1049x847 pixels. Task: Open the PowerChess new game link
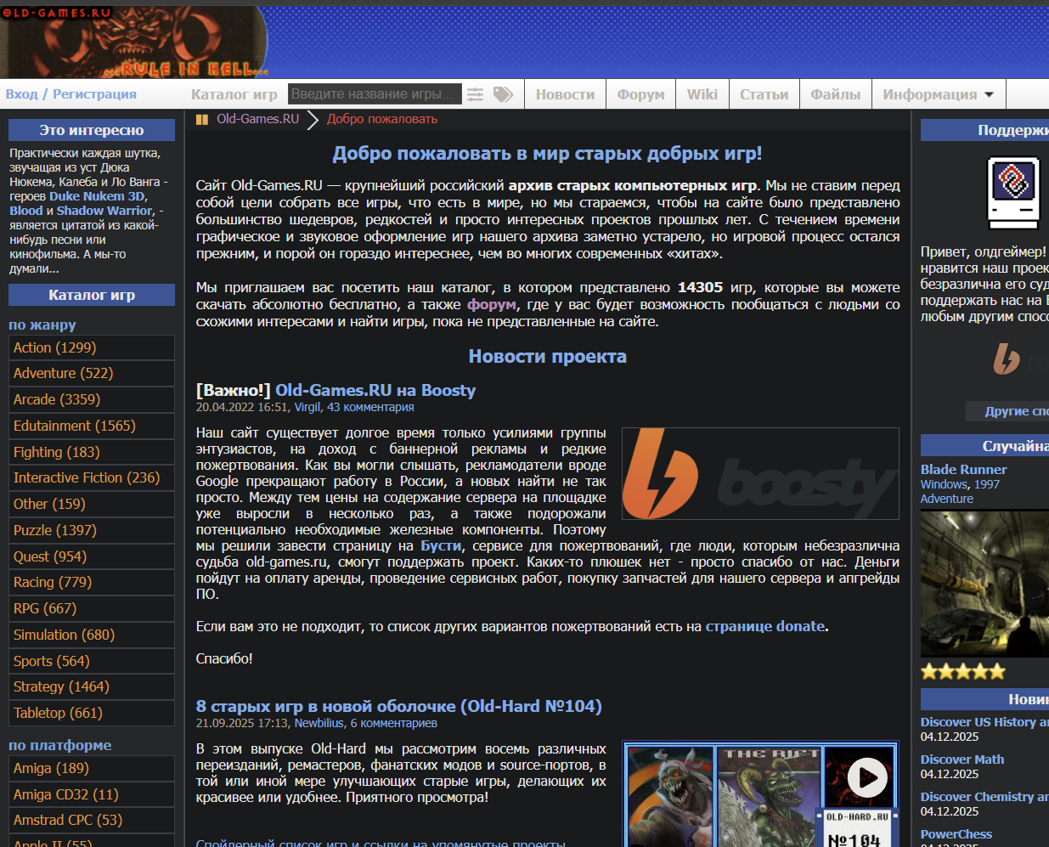(x=956, y=834)
